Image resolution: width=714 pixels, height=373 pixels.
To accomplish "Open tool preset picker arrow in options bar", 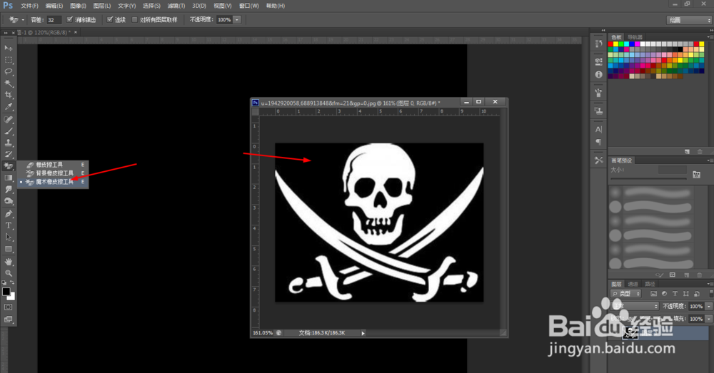I will pos(24,20).
